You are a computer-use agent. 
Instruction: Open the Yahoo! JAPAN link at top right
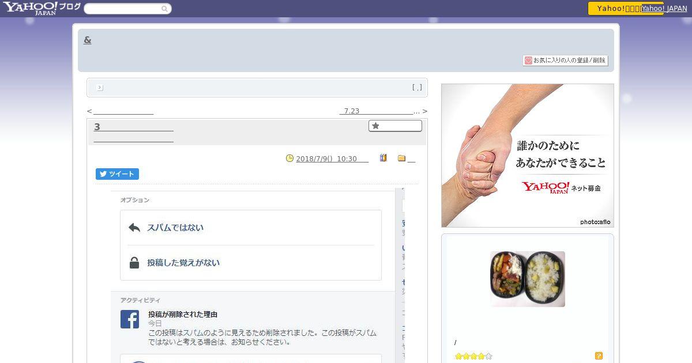(664, 9)
